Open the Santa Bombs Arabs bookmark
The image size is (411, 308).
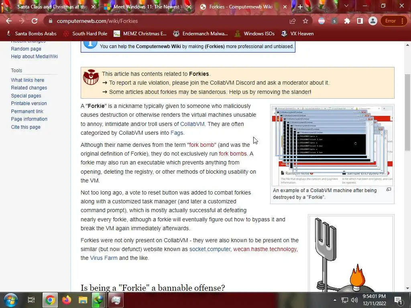click(31, 34)
